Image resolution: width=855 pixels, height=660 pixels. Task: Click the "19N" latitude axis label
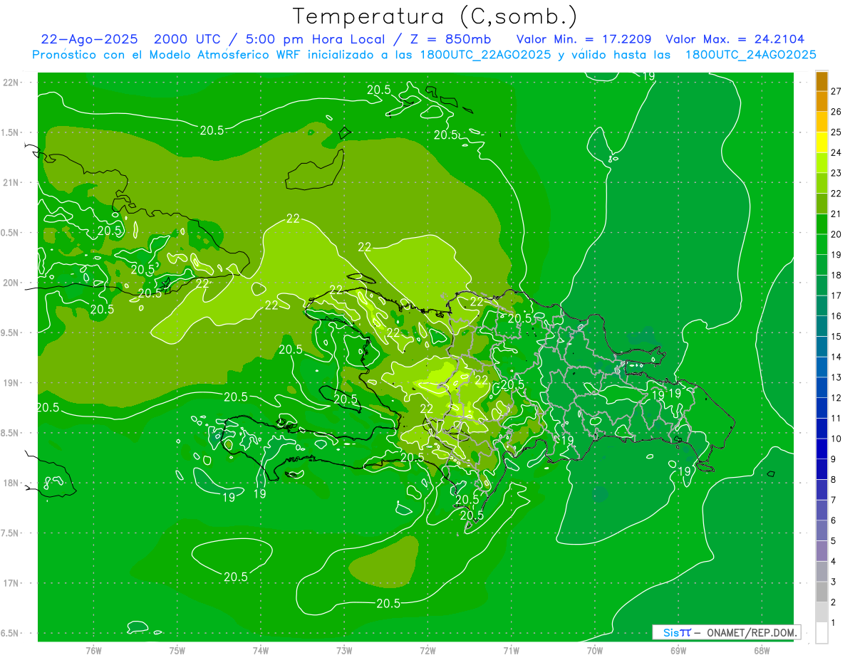coord(12,383)
